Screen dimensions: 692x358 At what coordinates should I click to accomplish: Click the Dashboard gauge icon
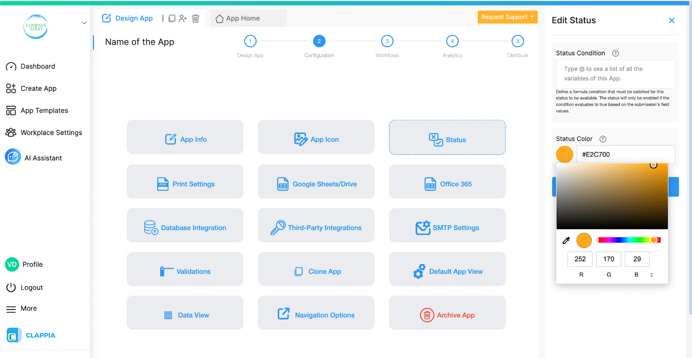click(x=11, y=67)
